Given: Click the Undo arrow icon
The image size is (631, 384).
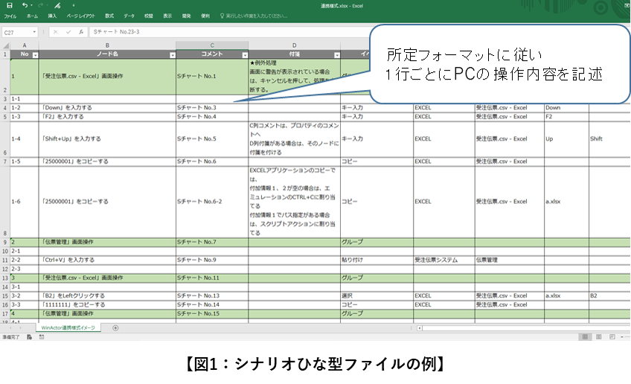Looking at the screenshot, I should click(x=25, y=5).
